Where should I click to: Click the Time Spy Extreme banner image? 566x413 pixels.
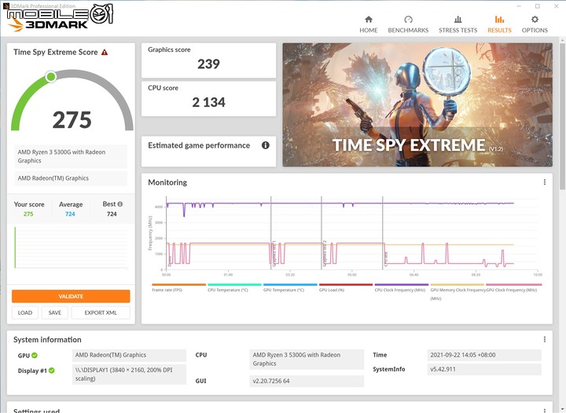(x=417, y=104)
